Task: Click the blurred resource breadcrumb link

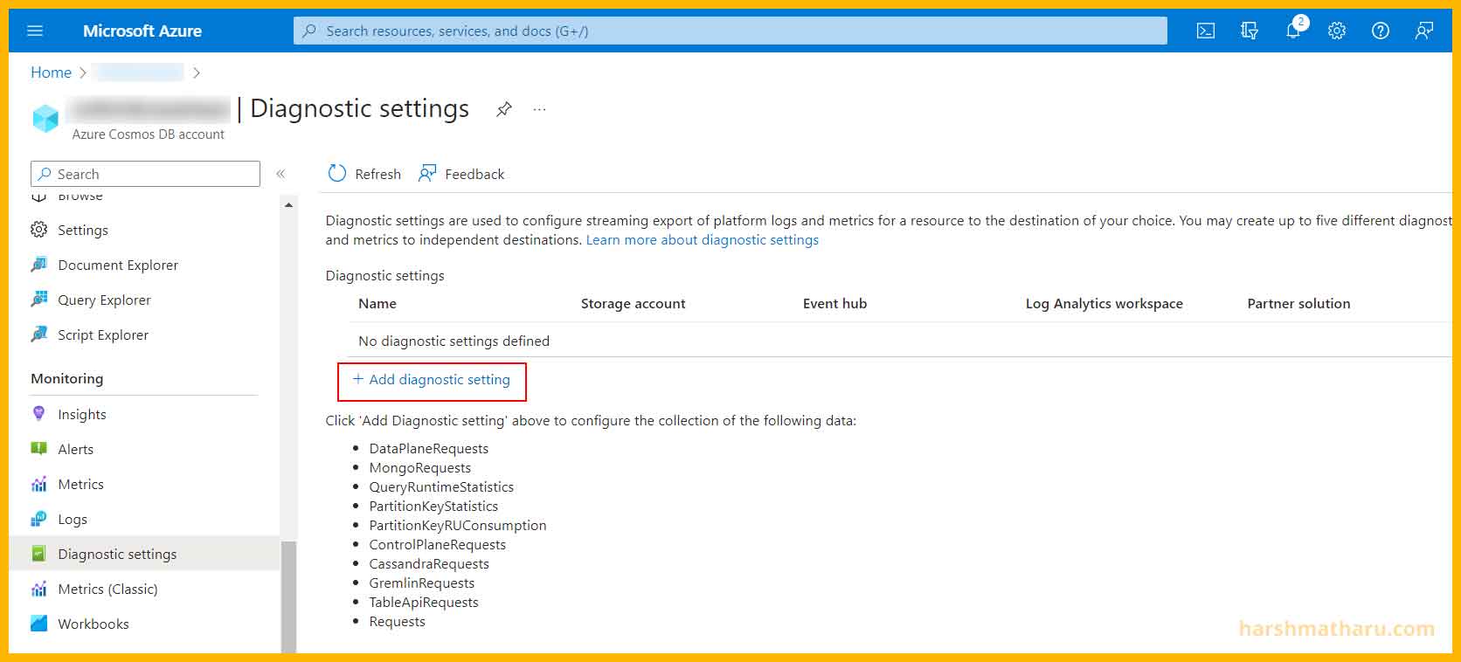Action: coord(138,72)
